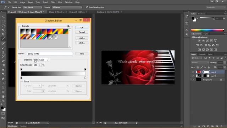Toggle lock image pixels brush icon
Image resolution: width=227 pixels, height=128 pixels.
click(201, 67)
